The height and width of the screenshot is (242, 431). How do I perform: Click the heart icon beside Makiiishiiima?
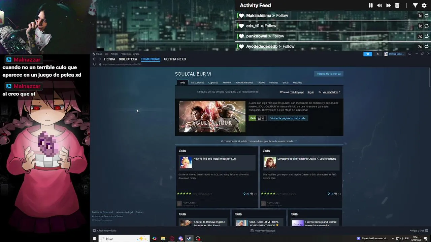(241, 15)
